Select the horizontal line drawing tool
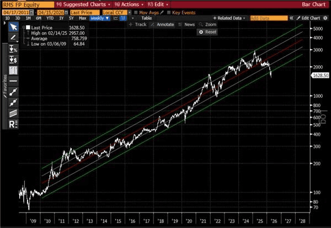Viewport: 331px width, 228px height. 13,81
